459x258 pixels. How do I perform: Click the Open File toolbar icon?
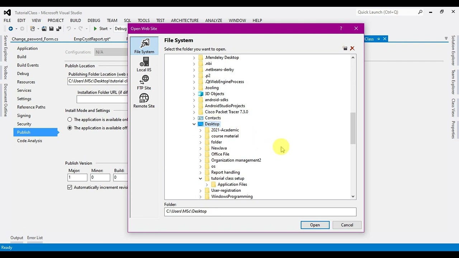[44, 29]
